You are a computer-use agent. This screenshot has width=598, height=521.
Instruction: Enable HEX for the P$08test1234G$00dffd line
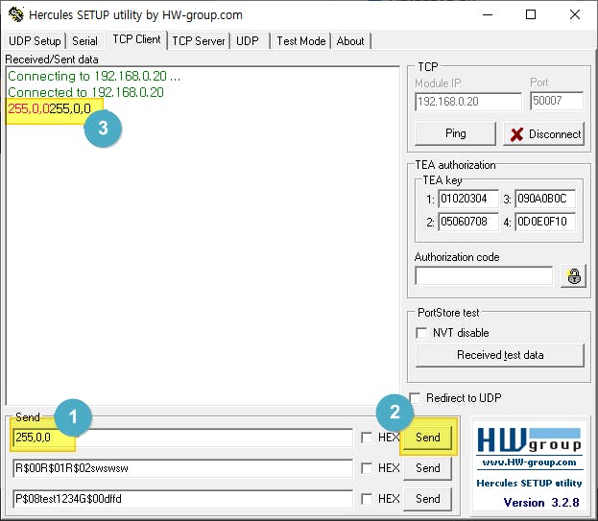tap(367, 499)
